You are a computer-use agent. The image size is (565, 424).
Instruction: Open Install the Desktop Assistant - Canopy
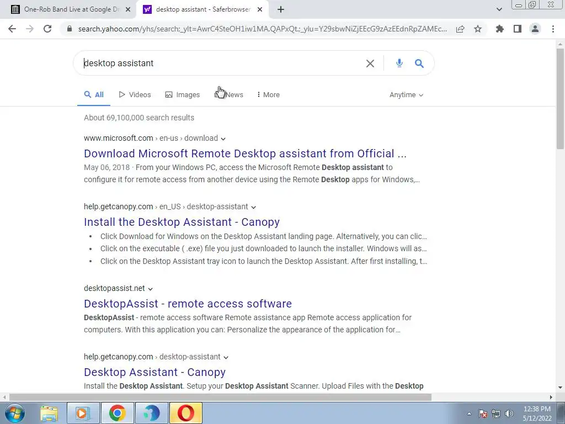[182, 222]
